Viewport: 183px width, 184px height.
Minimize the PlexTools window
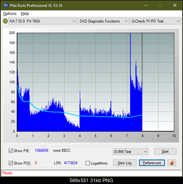click(146, 5)
